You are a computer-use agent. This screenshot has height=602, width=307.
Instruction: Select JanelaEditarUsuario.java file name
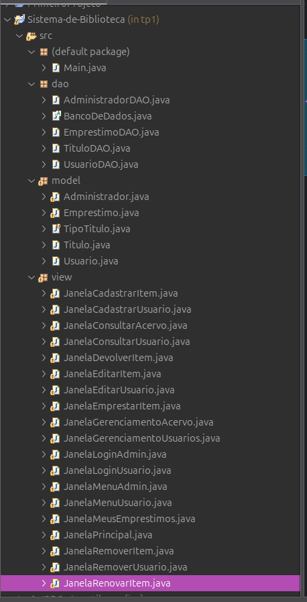(119, 390)
